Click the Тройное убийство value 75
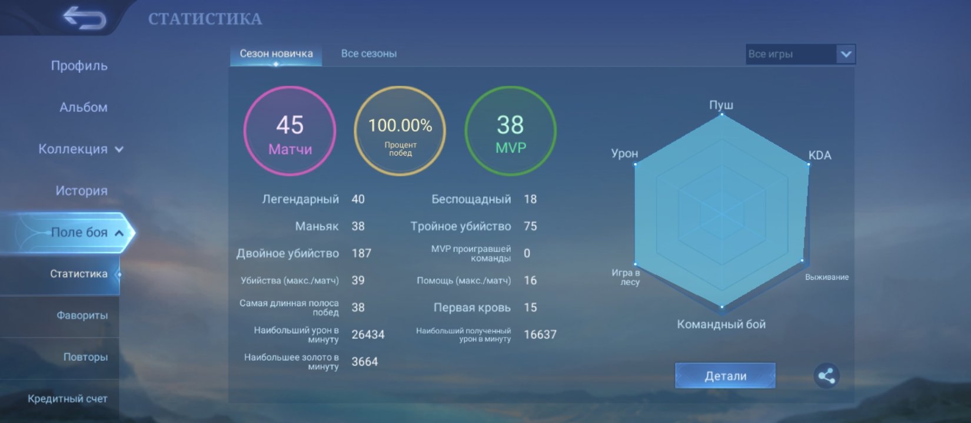971x423 pixels. [530, 226]
